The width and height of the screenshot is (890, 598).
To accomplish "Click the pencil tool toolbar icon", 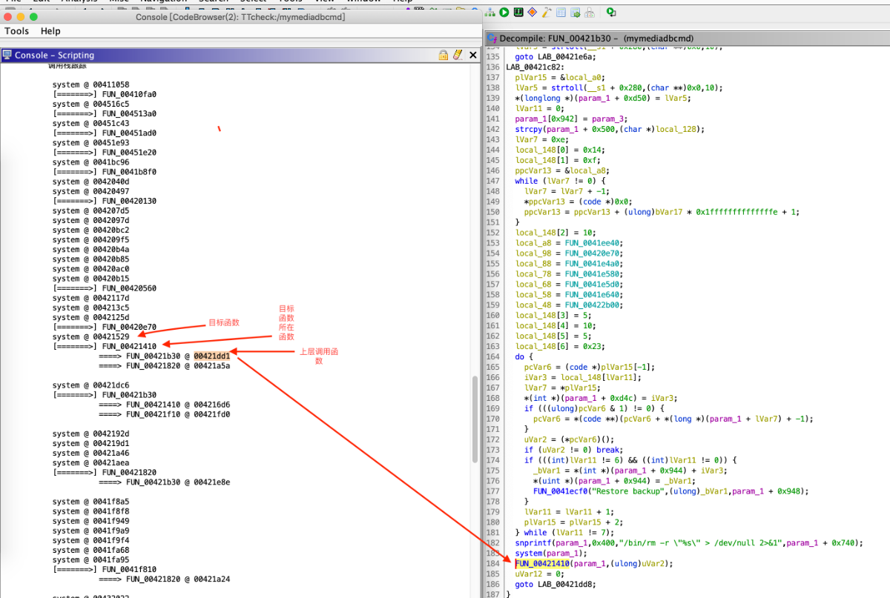I will (547, 12).
